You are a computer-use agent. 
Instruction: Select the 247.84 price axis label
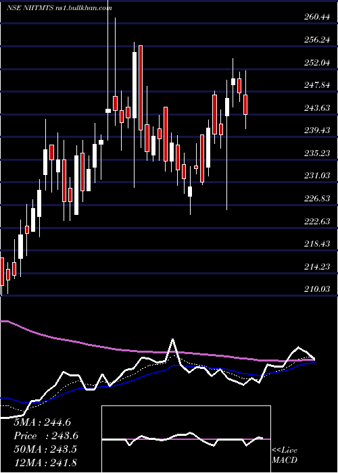[317, 85]
